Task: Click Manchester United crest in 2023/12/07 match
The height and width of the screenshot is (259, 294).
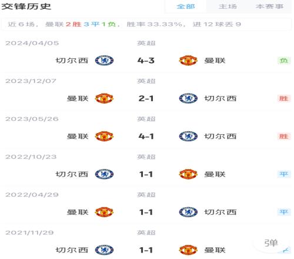Action: [x=104, y=98]
